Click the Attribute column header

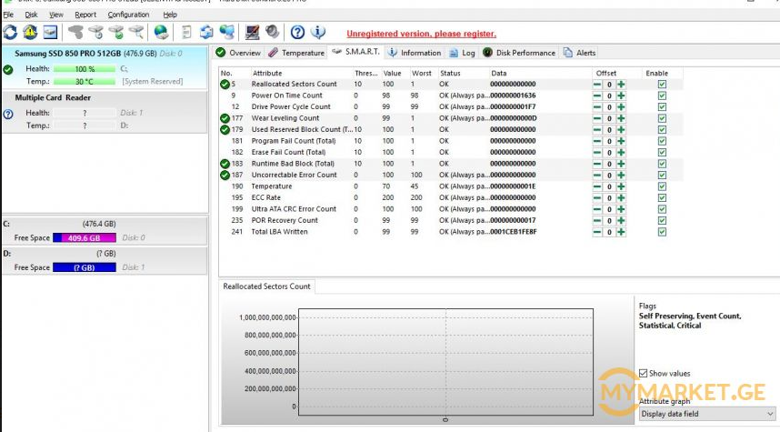302,73
